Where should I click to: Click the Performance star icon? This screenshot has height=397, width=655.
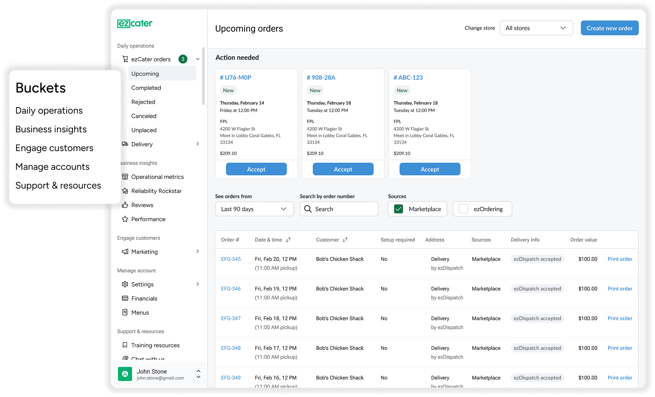(x=125, y=219)
